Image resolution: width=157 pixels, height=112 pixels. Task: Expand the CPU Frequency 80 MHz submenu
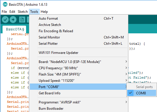coord(79,68)
